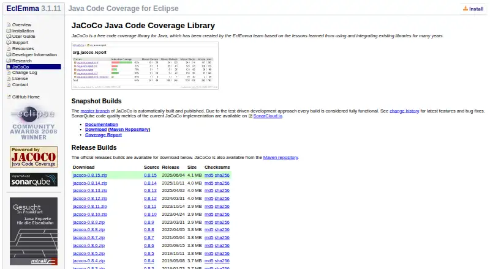Click the book icon beside Developer Information
The image size is (490, 269).
(x=9, y=54)
